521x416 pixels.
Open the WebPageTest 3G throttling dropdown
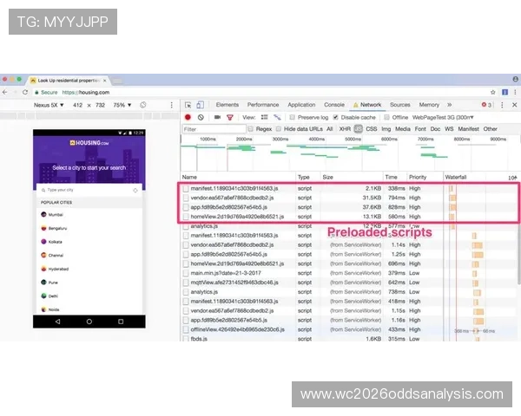(443, 117)
